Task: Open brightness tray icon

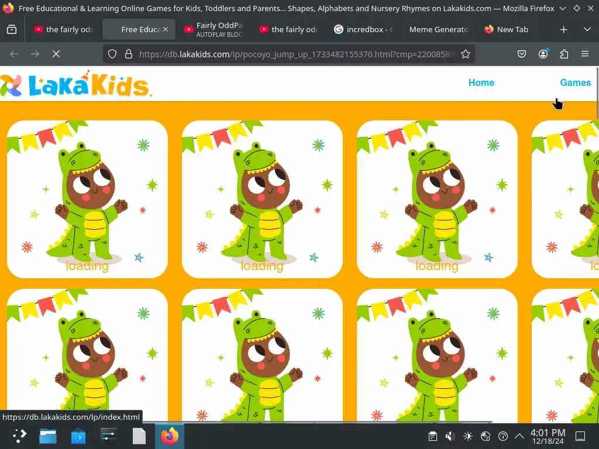Action: coord(467,436)
